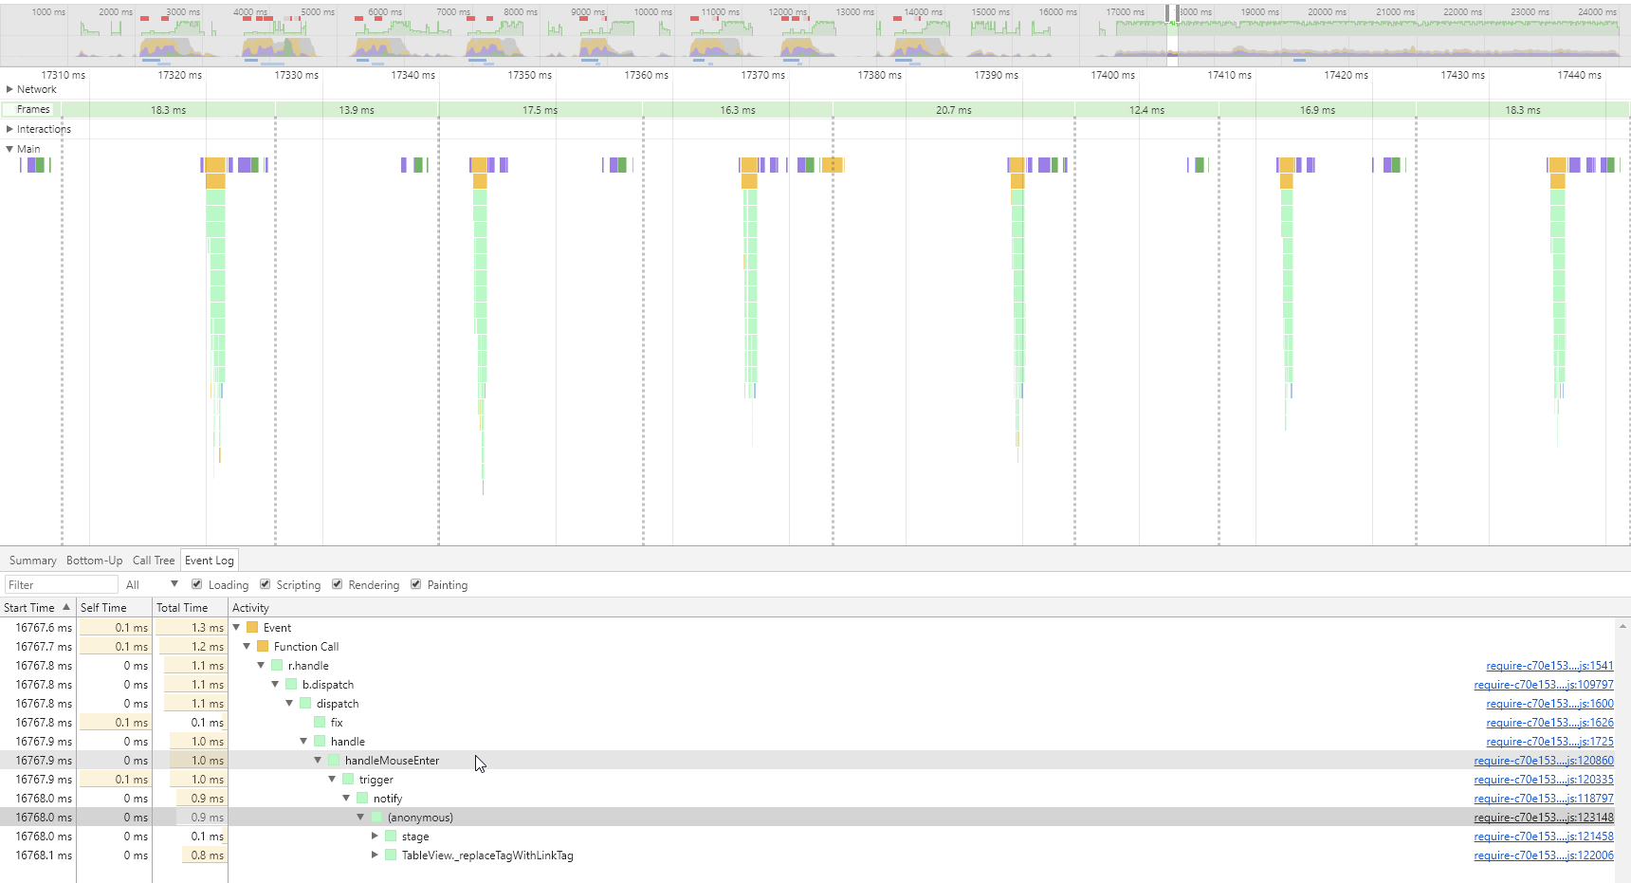Select the 16.3 ms frame
This screenshot has height=883, width=1631.
(x=738, y=110)
